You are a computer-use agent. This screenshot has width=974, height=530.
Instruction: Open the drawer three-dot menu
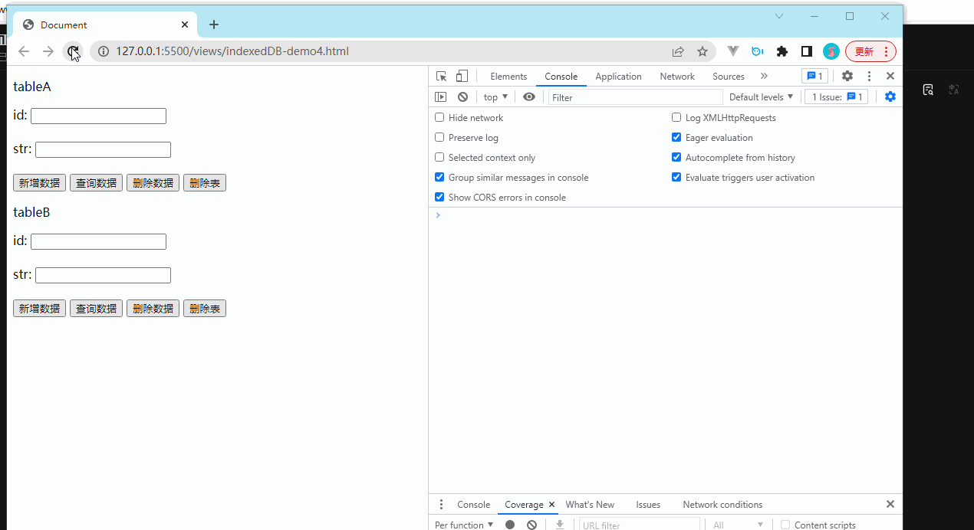tap(441, 504)
